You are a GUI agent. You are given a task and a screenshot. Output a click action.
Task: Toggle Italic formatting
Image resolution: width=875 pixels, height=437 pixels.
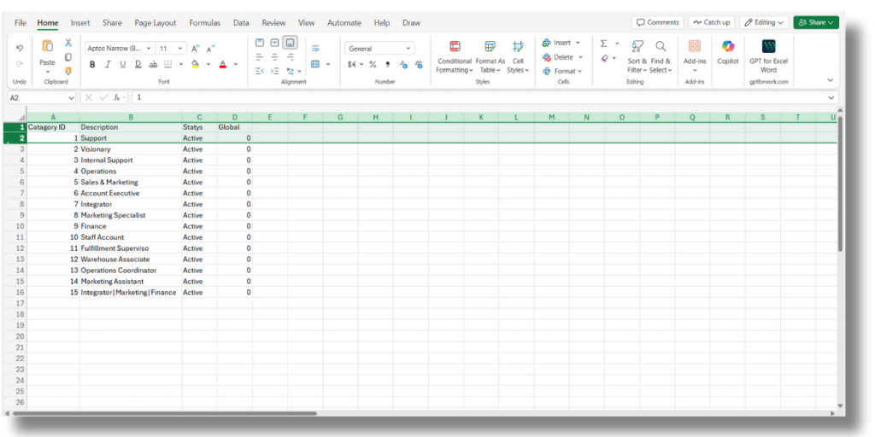[x=108, y=64]
